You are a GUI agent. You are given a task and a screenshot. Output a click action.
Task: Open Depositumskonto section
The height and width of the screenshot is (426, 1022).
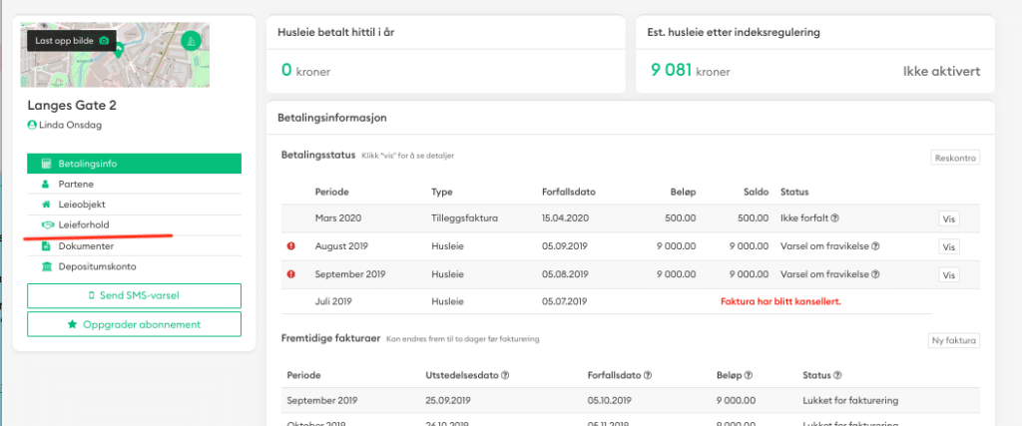click(134, 266)
